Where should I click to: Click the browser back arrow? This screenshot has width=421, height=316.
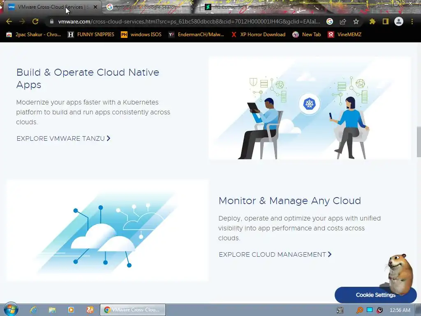tap(9, 21)
